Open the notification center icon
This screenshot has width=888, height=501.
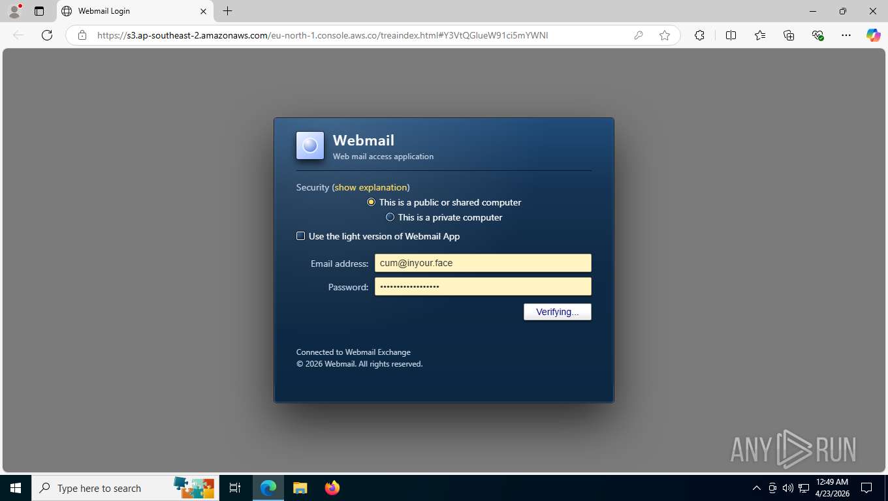pyautogui.click(x=866, y=488)
